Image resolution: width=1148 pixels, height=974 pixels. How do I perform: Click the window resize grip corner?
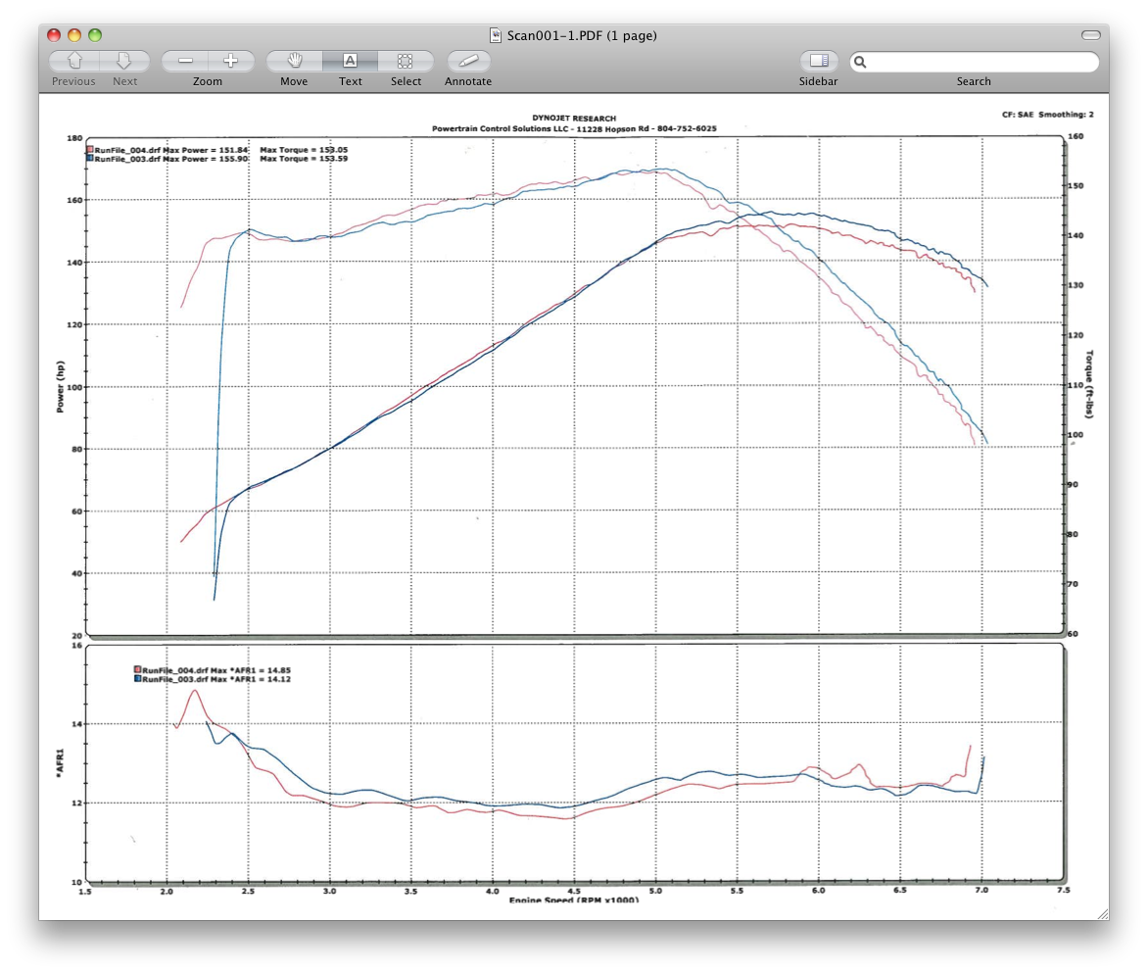coord(1103,914)
